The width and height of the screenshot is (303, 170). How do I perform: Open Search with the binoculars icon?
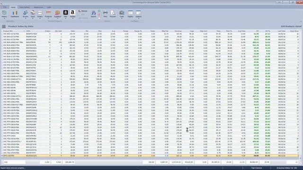pyautogui.click(x=93, y=14)
